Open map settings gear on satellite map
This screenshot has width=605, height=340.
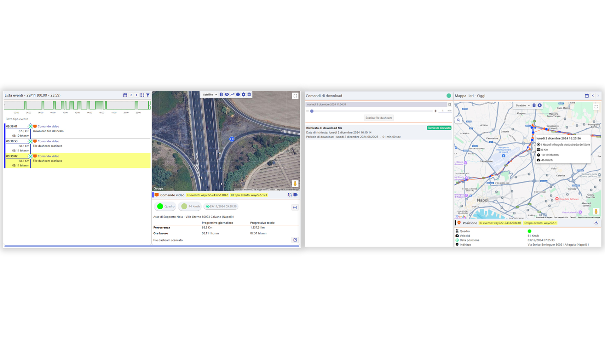click(244, 94)
